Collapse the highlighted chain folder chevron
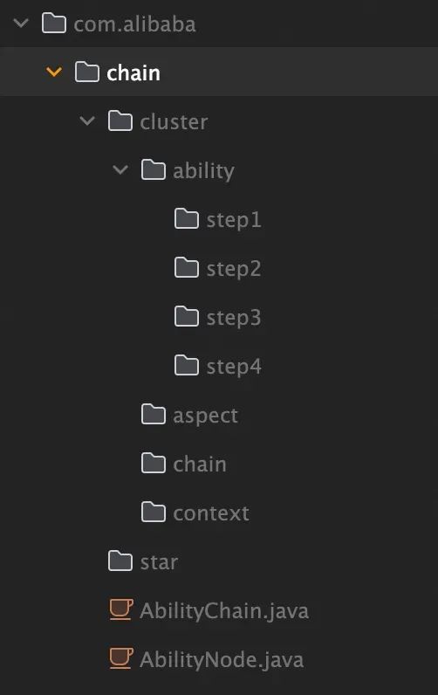 pyautogui.click(x=54, y=72)
